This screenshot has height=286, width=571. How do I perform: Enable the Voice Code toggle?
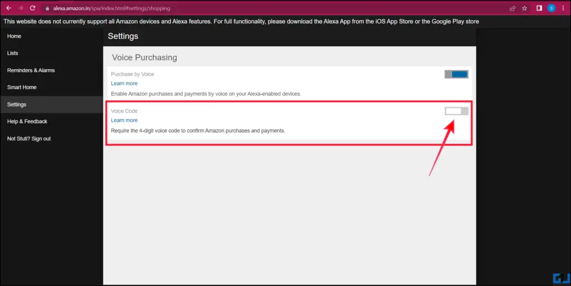point(456,111)
